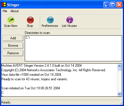Click the window resize grip corner

[121, 103]
